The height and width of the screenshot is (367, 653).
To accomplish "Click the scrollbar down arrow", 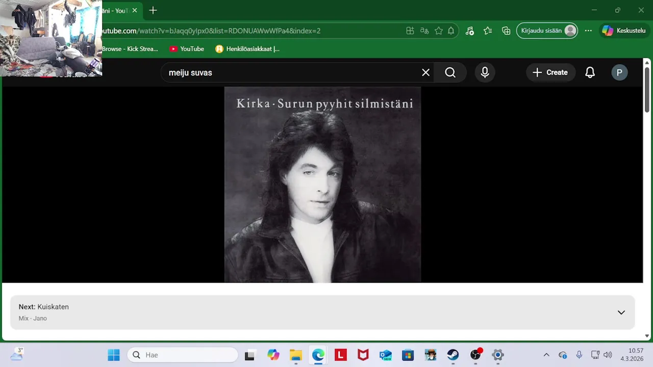I will pos(647,336).
